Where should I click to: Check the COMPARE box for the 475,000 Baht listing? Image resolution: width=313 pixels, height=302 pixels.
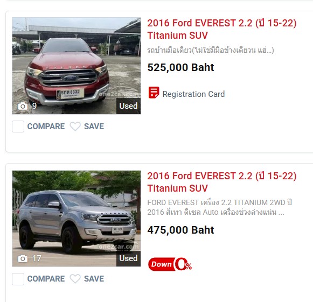pyautogui.click(x=18, y=279)
